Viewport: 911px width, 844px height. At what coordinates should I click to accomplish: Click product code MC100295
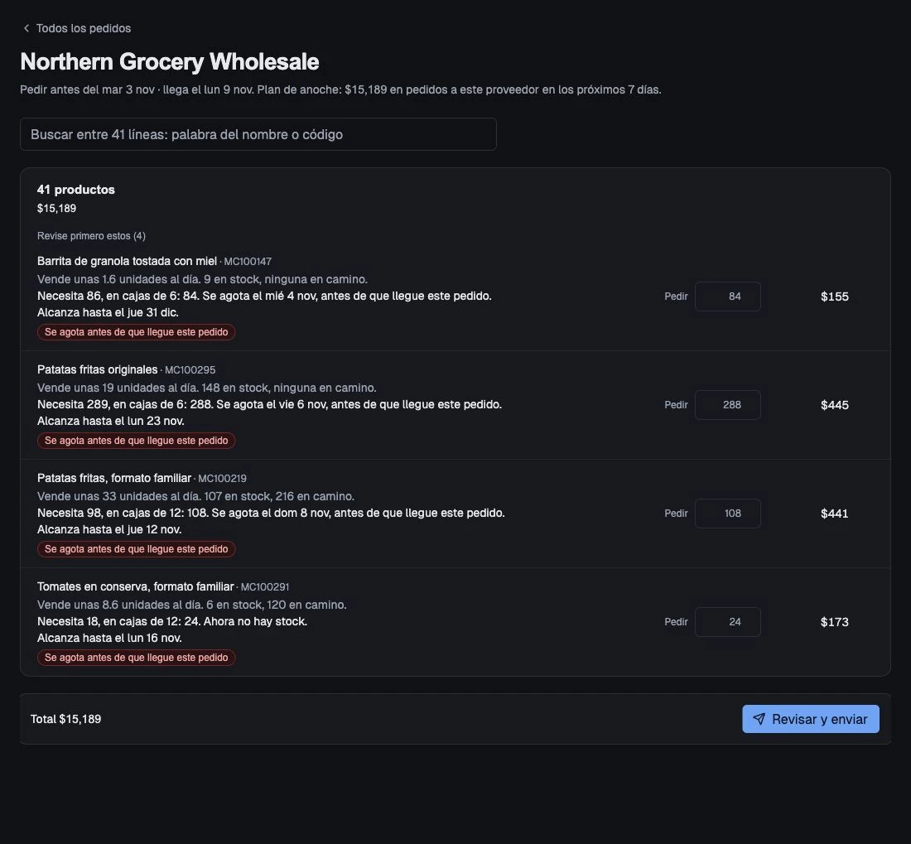tap(190, 370)
